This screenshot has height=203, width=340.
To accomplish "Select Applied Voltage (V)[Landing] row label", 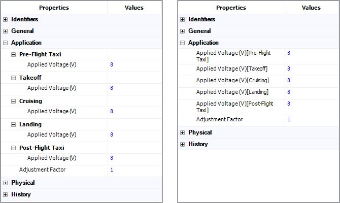I will [x=232, y=92].
